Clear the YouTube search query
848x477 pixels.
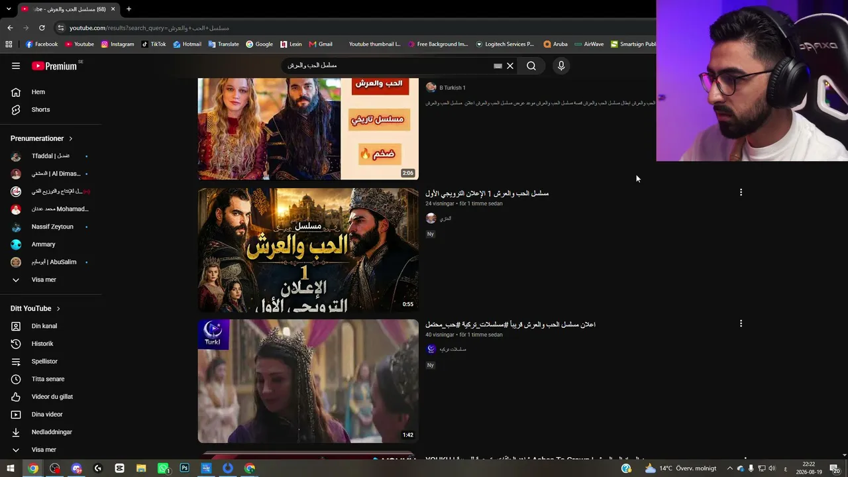(510, 66)
